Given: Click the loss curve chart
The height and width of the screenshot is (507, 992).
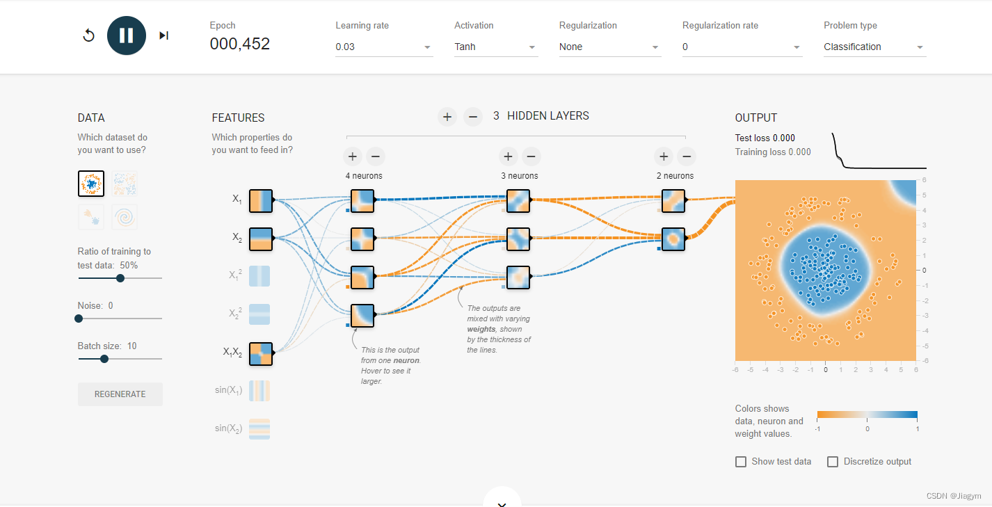Looking at the screenshot, I should pos(879,150).
